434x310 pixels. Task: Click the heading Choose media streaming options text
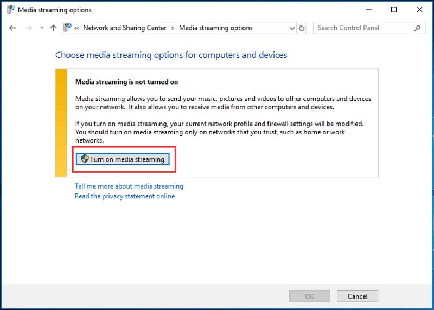pos(171,55)
